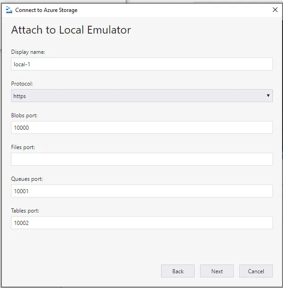The width and height of the screenshot is (283, 288).
Task: Click the Protocol label
Action: (x=22, y=84)
